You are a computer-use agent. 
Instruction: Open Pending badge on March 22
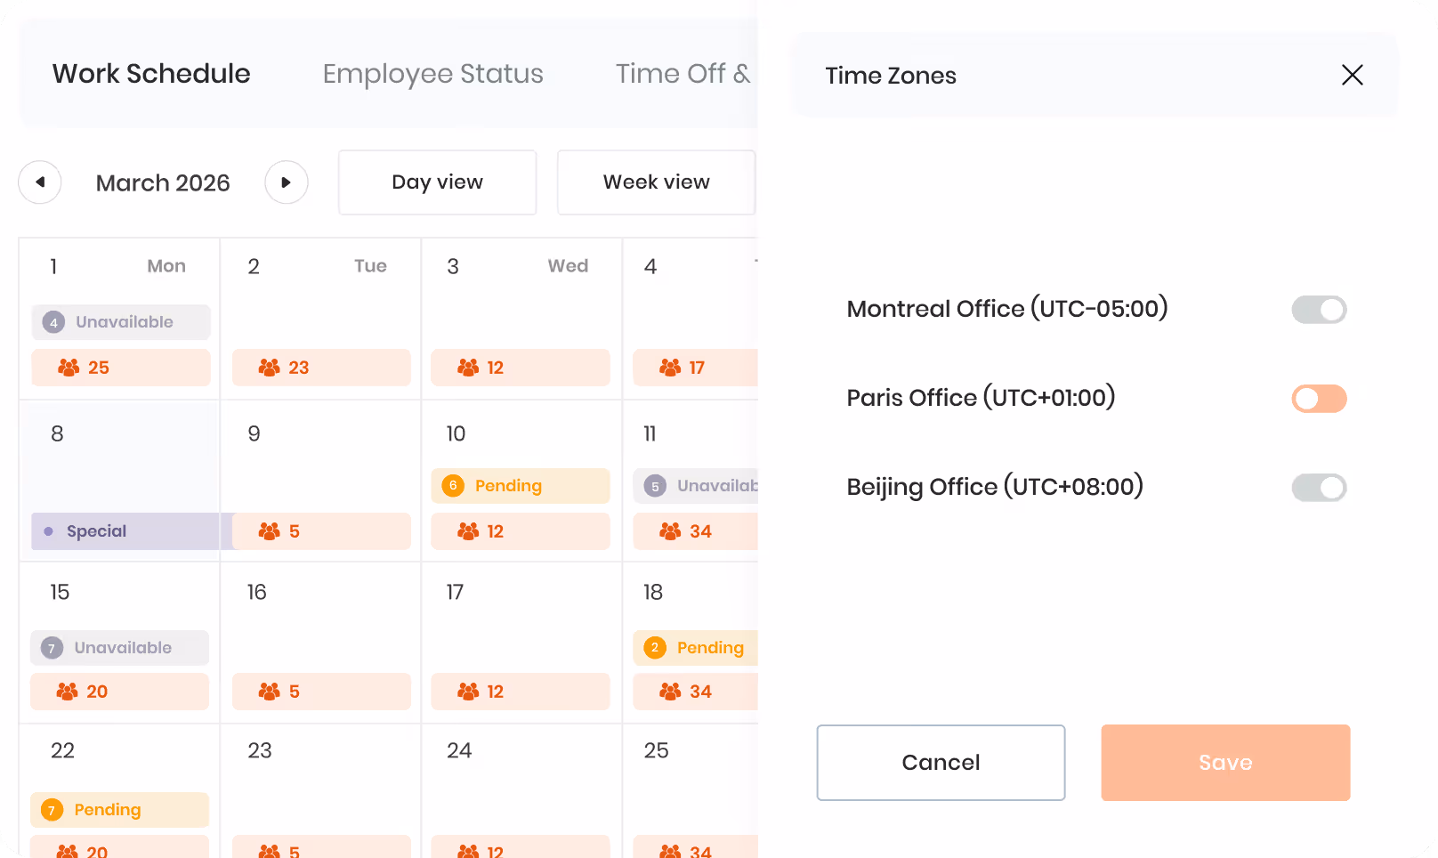[119, 810]
